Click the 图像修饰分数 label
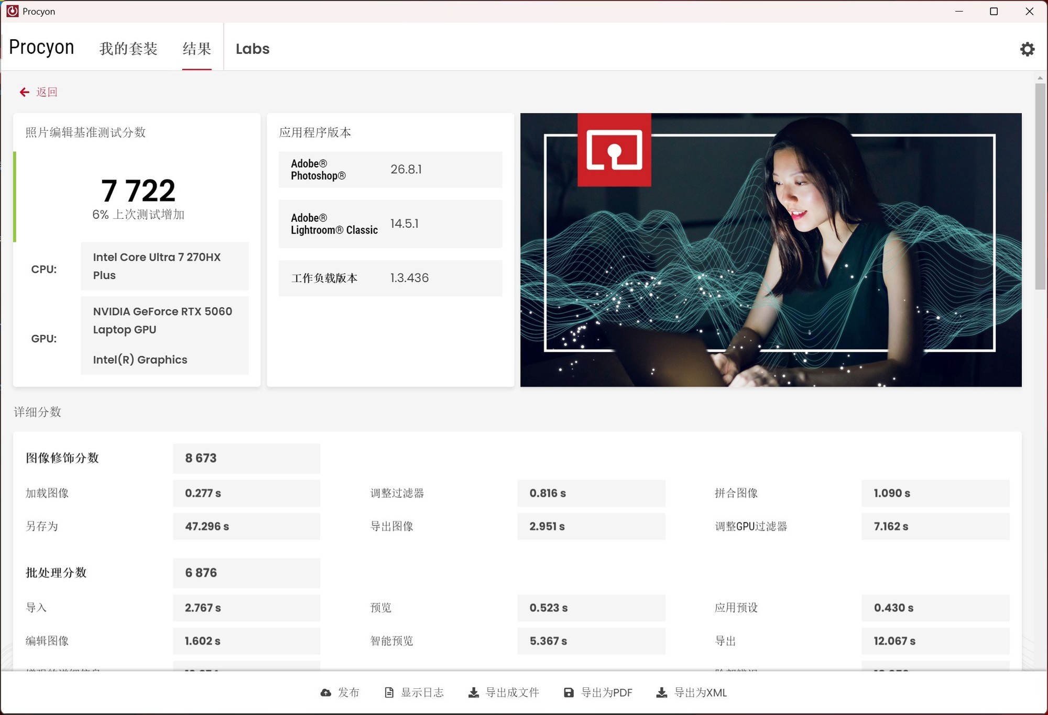The width and height of the screenshot is (1048, 715). 62,458
